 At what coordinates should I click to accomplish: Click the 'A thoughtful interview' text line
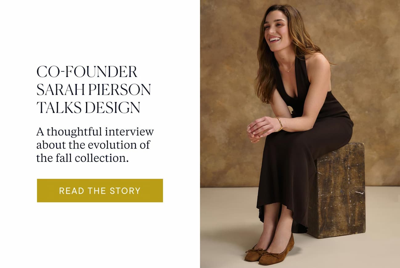click(95, 132)
